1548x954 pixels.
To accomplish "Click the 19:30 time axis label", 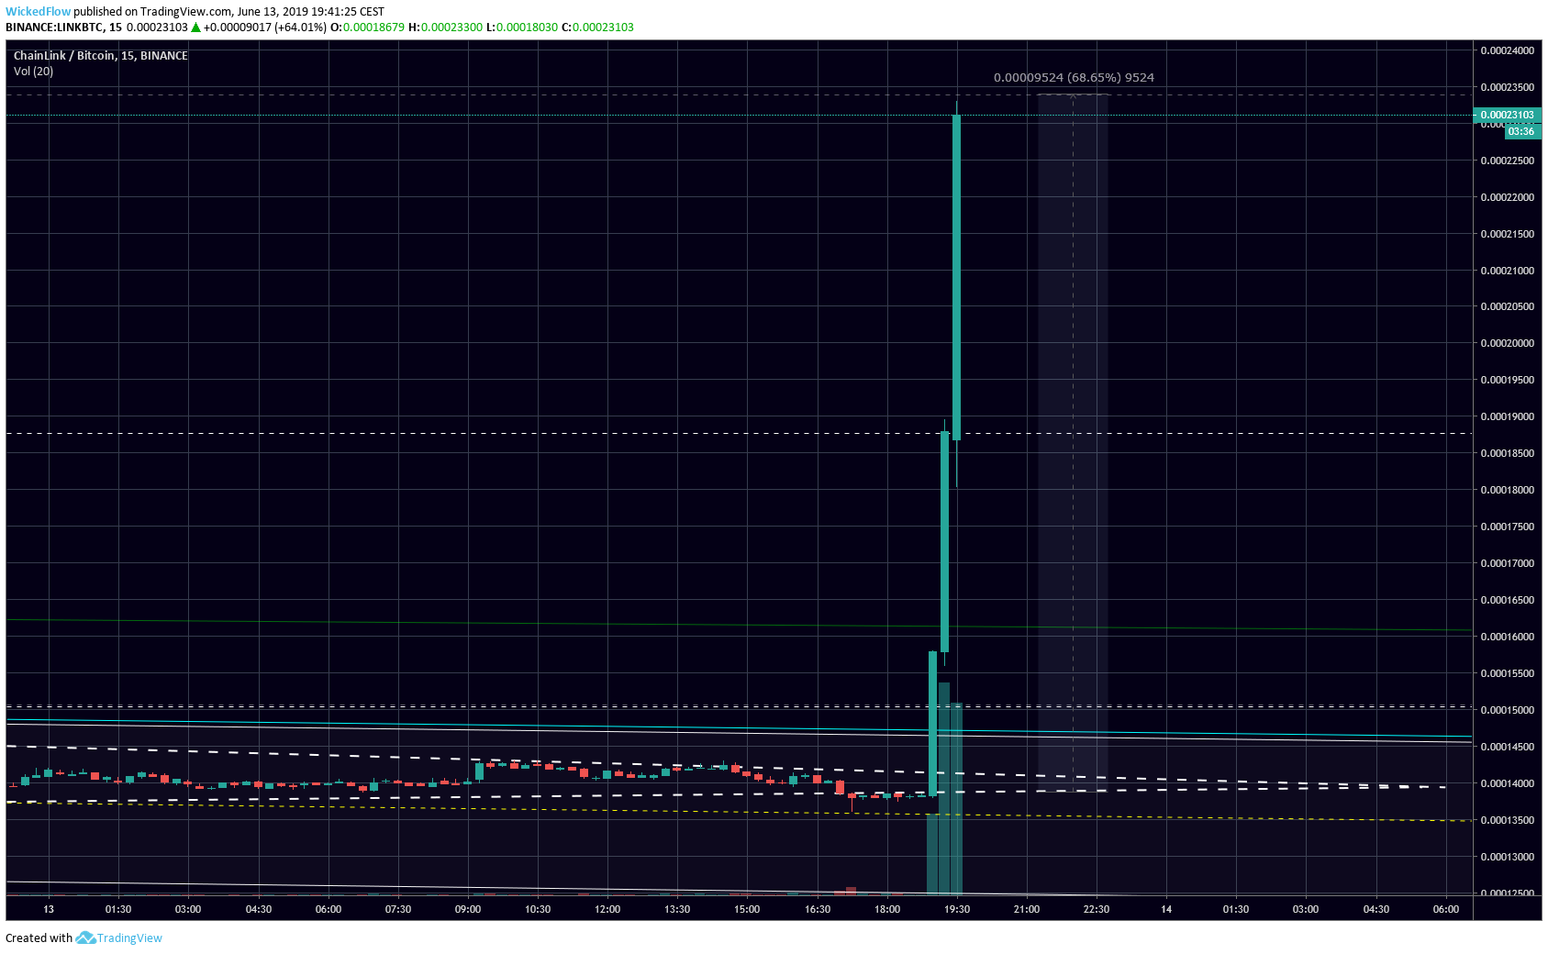I will (957, 909).
